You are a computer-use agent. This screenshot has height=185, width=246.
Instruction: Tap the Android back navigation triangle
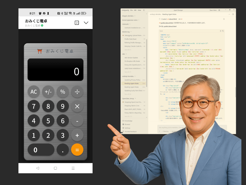pyautogui.click(x=38, y=168)
